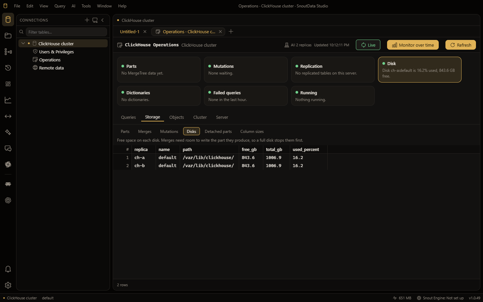Viewport: 483px width, 302px height.
Task: Open the notifications bell icon
Action: point(8,269)
